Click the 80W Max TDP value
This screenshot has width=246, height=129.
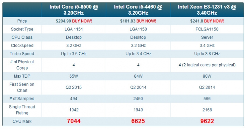tap(207, 76)
